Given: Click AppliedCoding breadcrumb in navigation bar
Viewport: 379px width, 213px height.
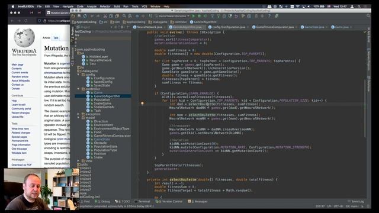Looking at the screenshot, I should coord(84,22).
